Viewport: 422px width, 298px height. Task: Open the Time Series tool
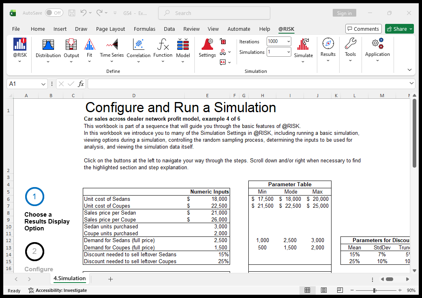pos(112,51)
